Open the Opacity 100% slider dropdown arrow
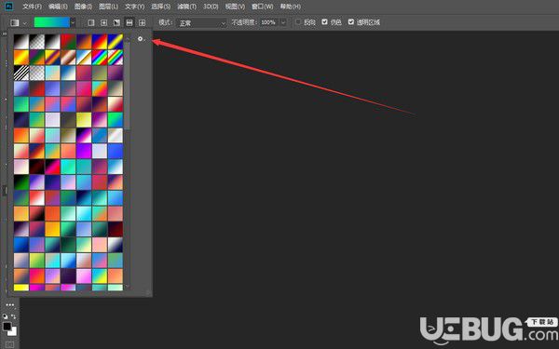The height and width of the screenshot is (349, 559). tap(283, 22)
